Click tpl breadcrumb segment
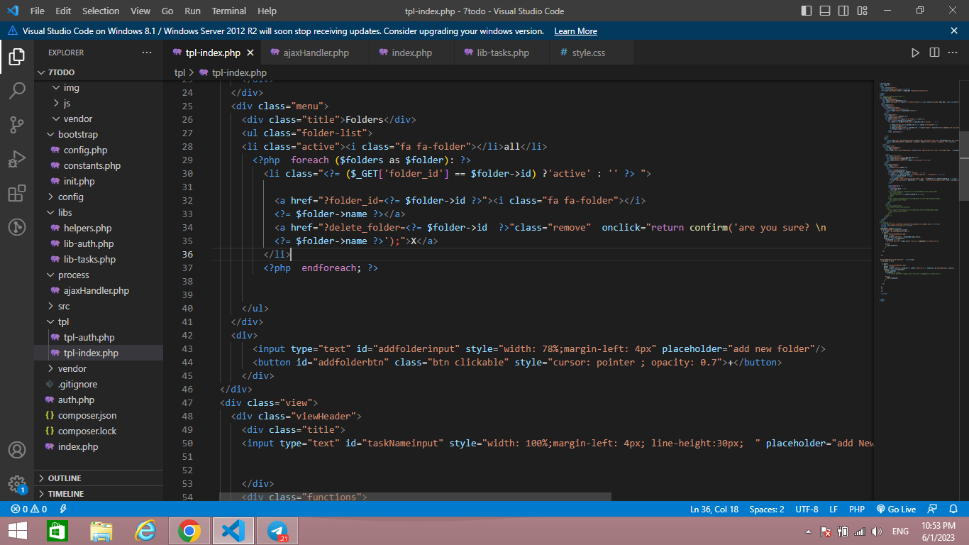969x545 pixels. click(x=179, y=72)
